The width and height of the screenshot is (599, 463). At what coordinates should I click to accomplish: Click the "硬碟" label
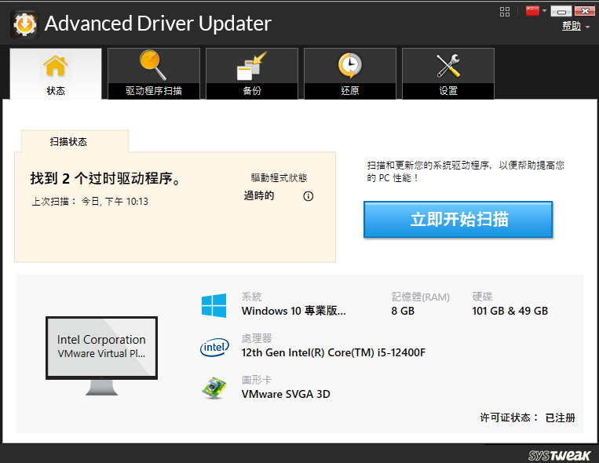click(x=482, y=297)
